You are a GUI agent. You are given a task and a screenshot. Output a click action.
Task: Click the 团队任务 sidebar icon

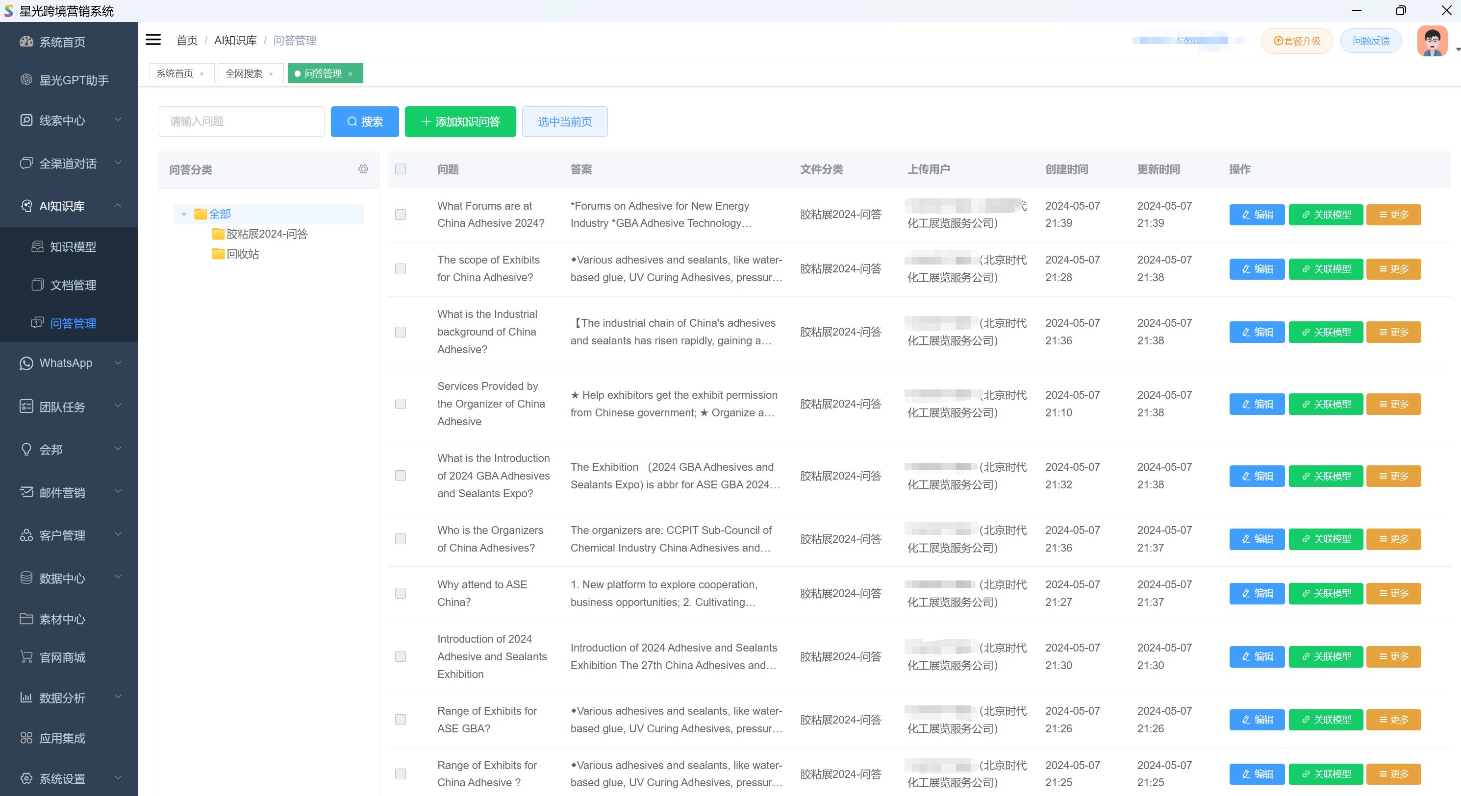click(x=26, y=406)
